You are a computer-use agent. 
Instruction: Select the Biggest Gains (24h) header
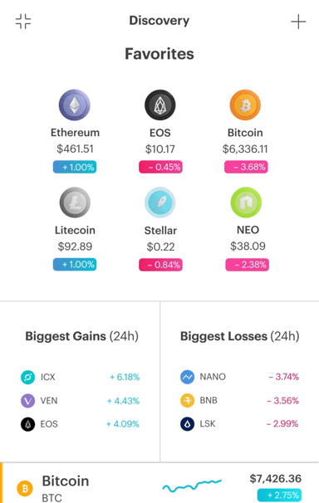coord(82,336)
